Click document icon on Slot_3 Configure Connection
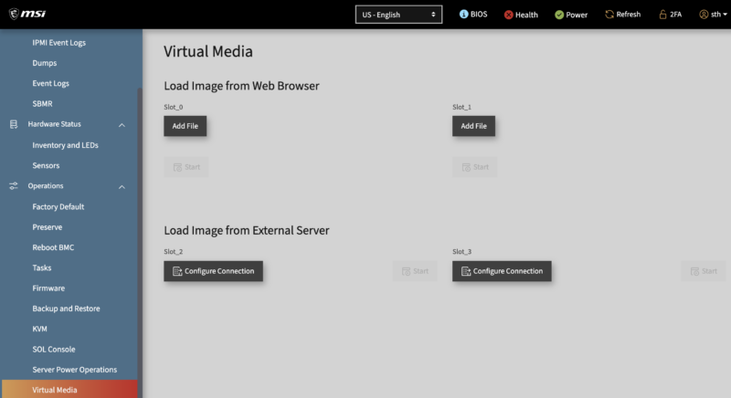This screenshot has width=731, height=398. [x=466, y=271]
